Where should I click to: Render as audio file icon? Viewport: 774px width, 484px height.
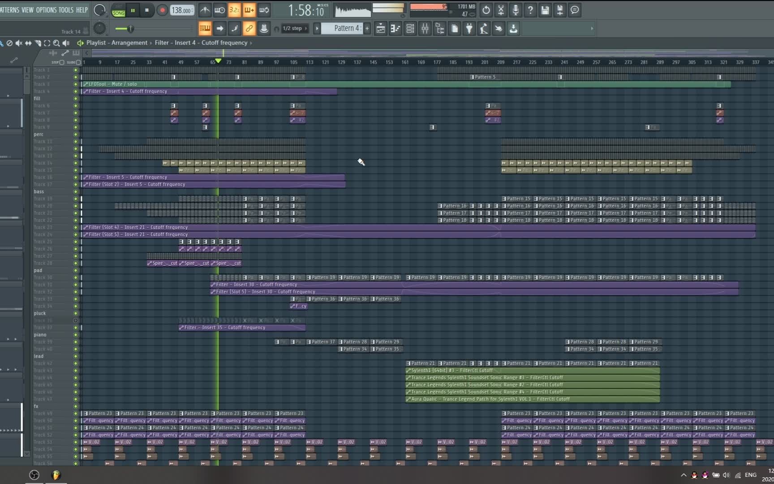tap(560, 10)
